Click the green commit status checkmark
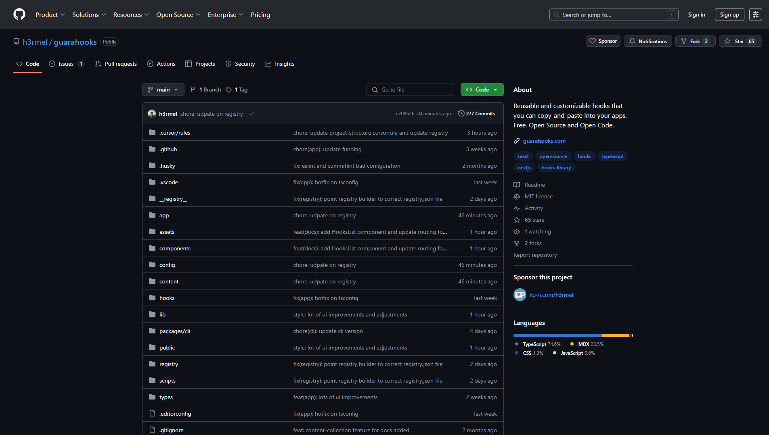 click(251, 114)
